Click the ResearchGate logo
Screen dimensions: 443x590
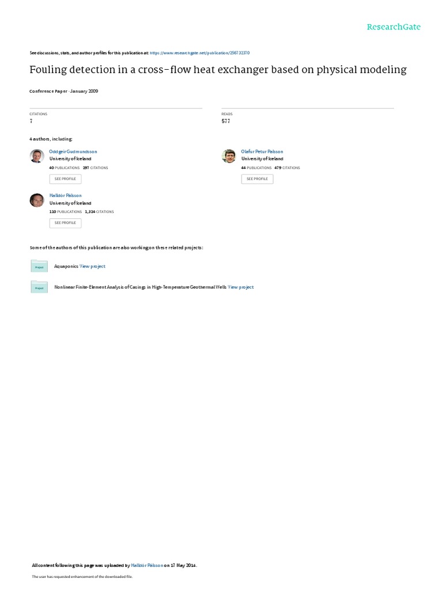coord(393,27)
